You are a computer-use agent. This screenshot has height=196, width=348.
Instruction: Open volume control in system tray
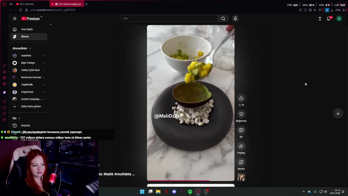(325, 192)
